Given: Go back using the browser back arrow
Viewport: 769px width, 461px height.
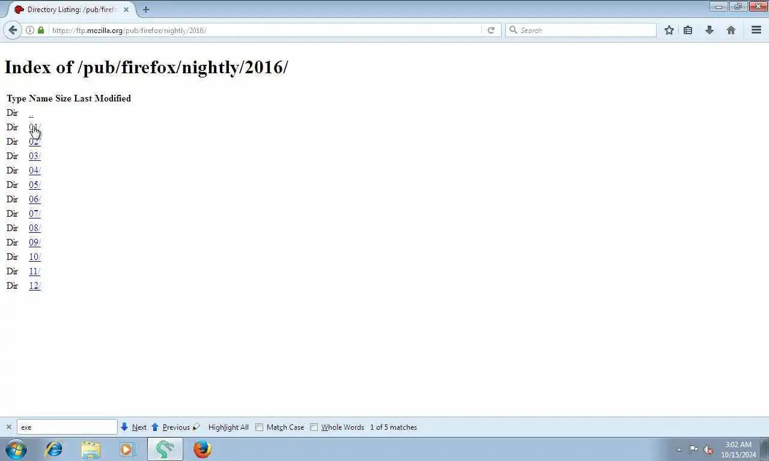Looking at the screenshot, I should point(13,30).
